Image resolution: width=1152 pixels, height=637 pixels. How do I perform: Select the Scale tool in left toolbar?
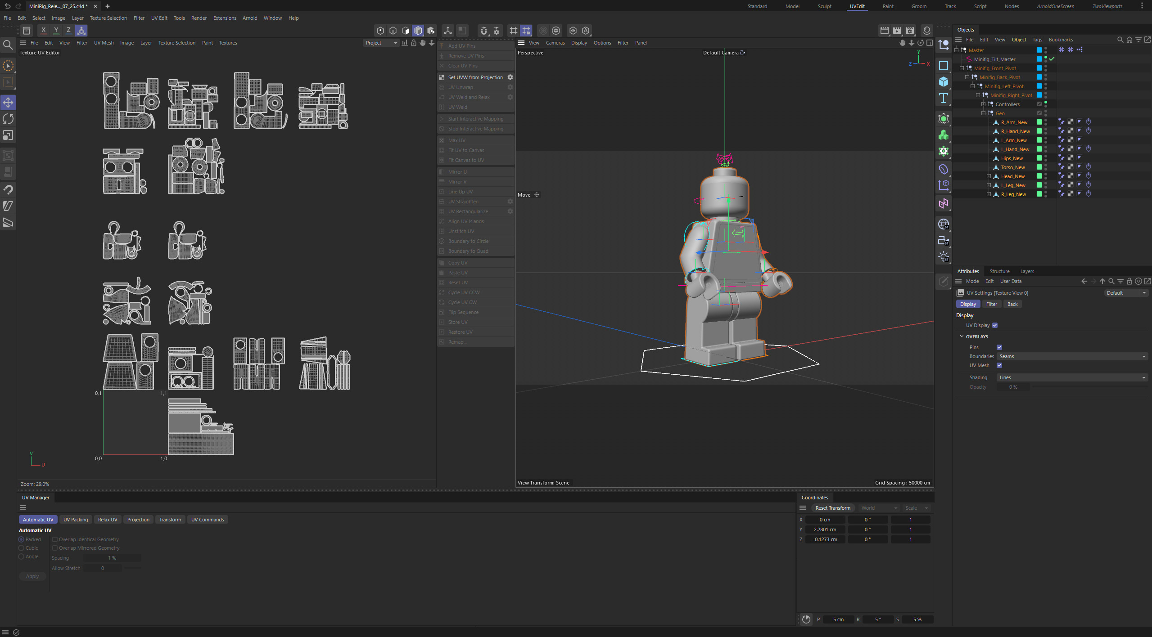[x=8, y=135]
